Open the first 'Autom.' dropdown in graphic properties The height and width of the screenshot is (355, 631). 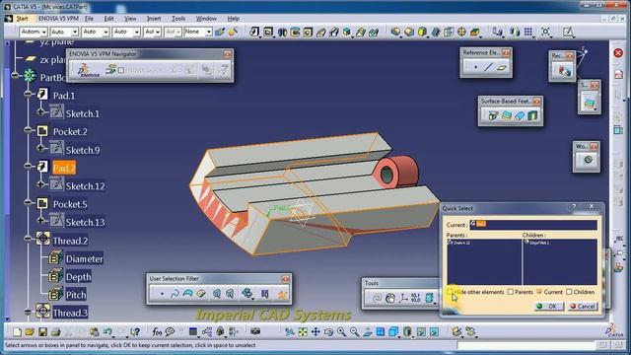tap(43, 32)
